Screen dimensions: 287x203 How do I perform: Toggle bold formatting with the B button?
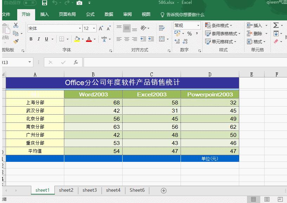pos(31,39)
